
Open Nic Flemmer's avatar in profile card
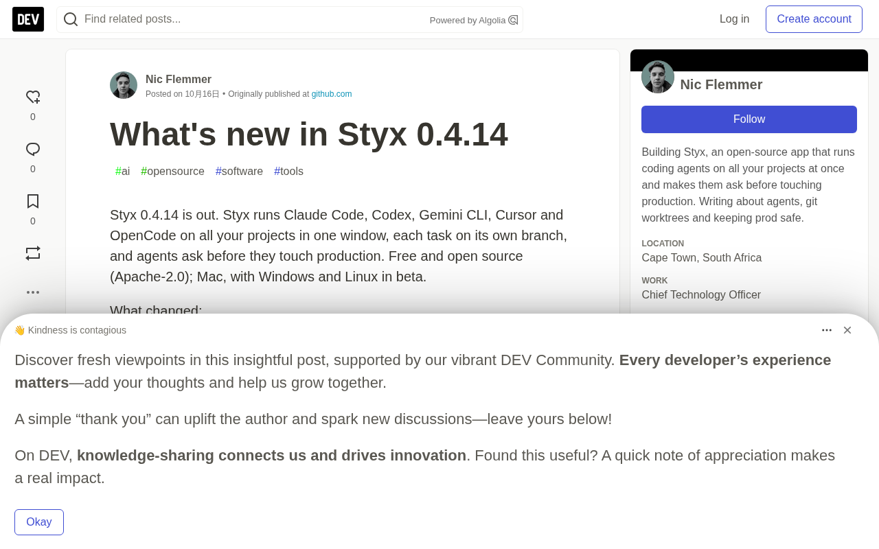pos(658,77)
